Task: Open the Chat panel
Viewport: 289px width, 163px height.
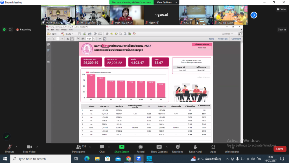Action: click(102, 149)
